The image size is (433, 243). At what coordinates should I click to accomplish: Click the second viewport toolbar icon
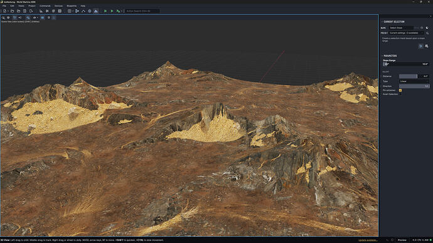coord(8,18)
